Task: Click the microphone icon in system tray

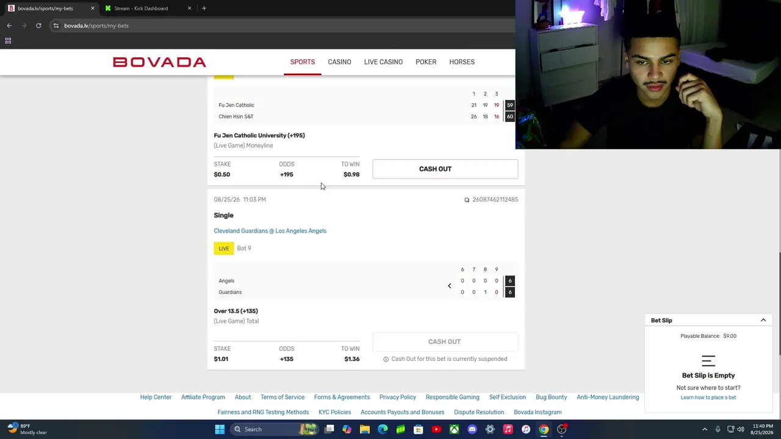Action: 718,429
